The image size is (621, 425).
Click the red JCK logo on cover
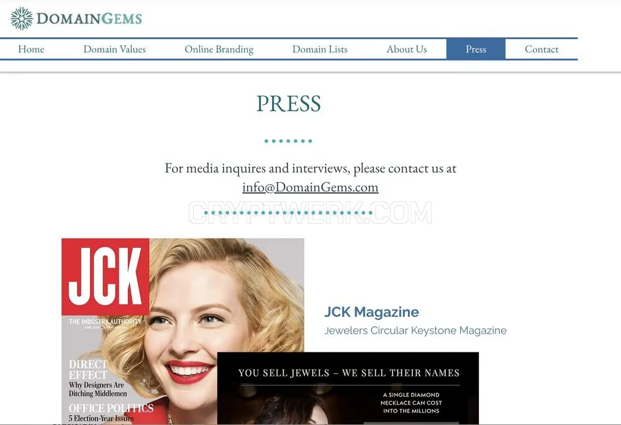(106, 276)
